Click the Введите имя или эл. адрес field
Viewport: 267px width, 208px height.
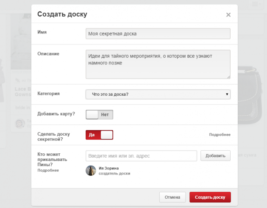(141, 156)
